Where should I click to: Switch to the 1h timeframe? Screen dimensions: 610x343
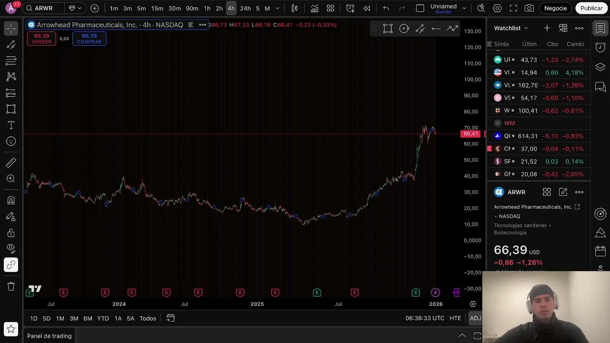pos(207,8)
